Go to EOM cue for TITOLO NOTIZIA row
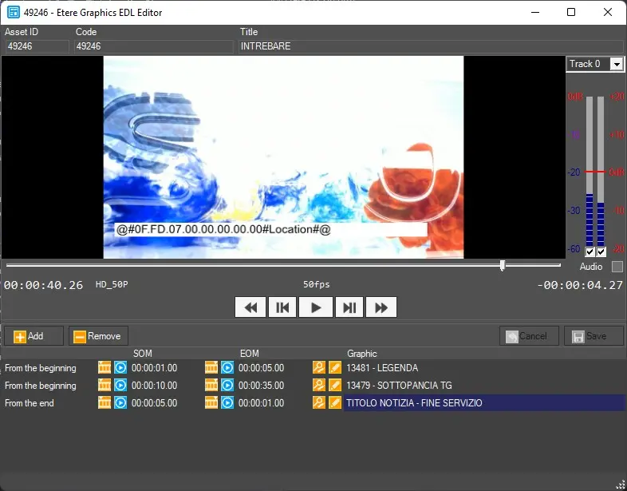Screen dimensions: 627x491 227,403
